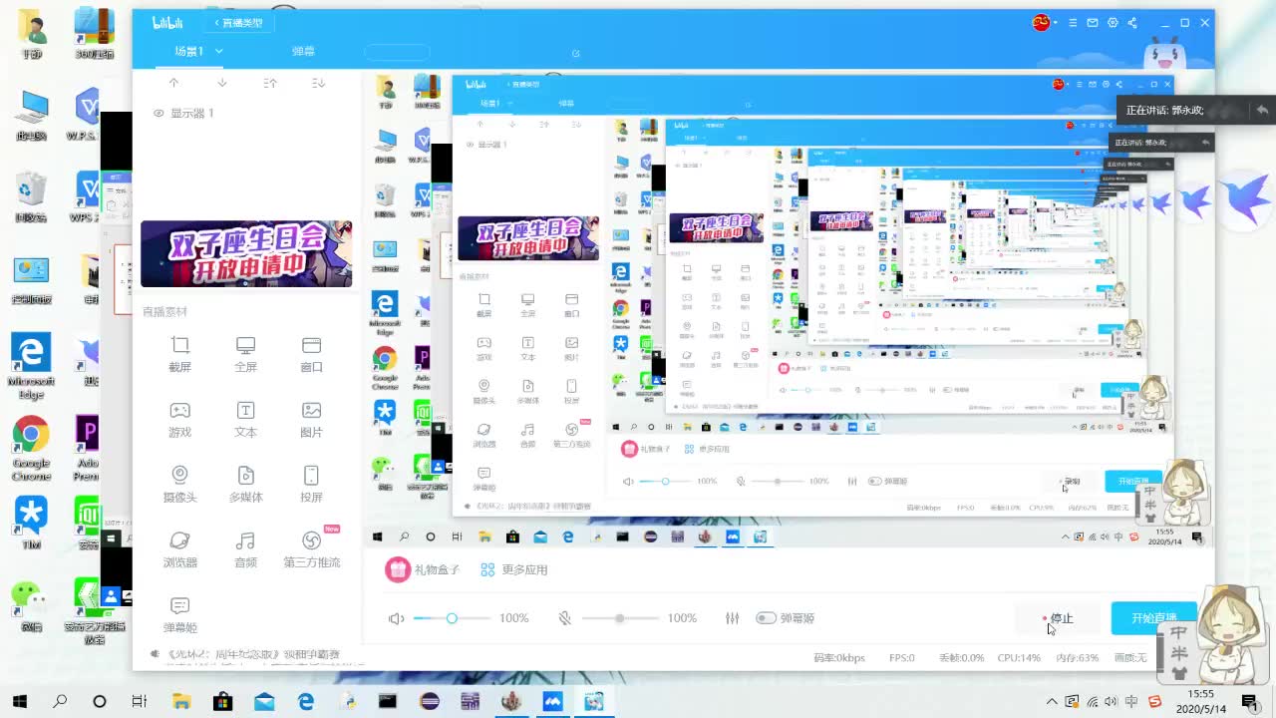Open Microsoft Edge desktop shortcut

tap(31, 366)
